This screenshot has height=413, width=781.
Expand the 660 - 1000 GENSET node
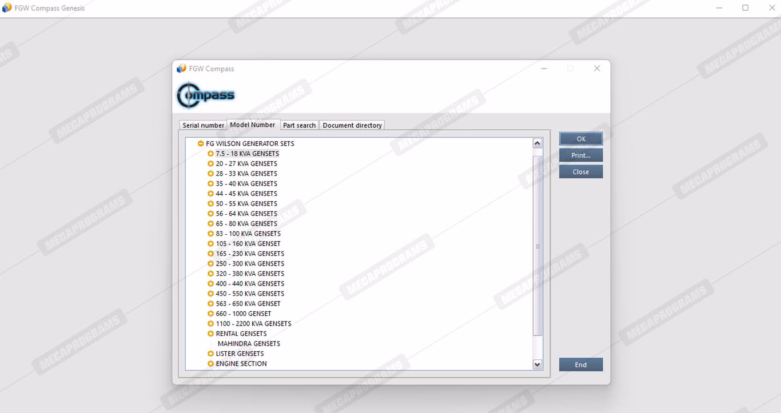click(x=210, y=314)
